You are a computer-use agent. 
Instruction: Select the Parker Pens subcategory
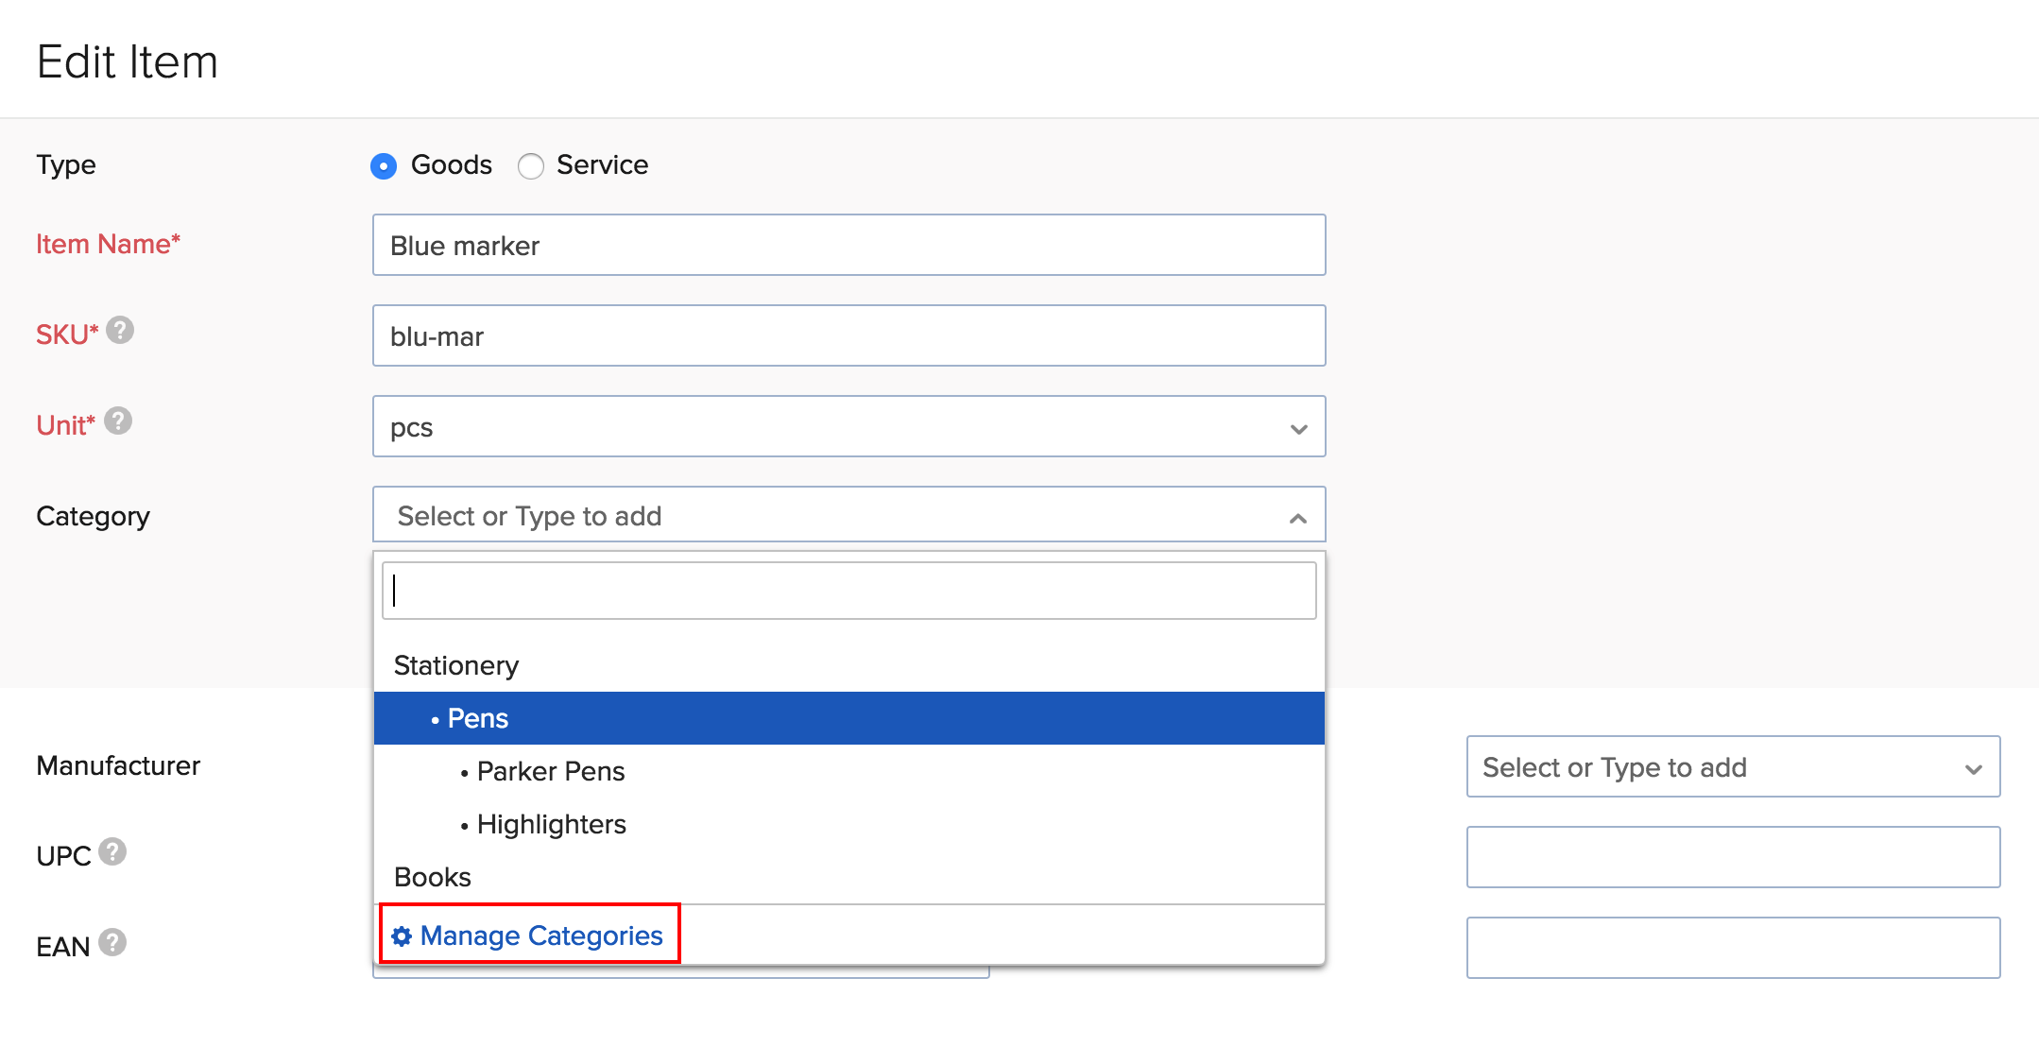tap(554, 770)
